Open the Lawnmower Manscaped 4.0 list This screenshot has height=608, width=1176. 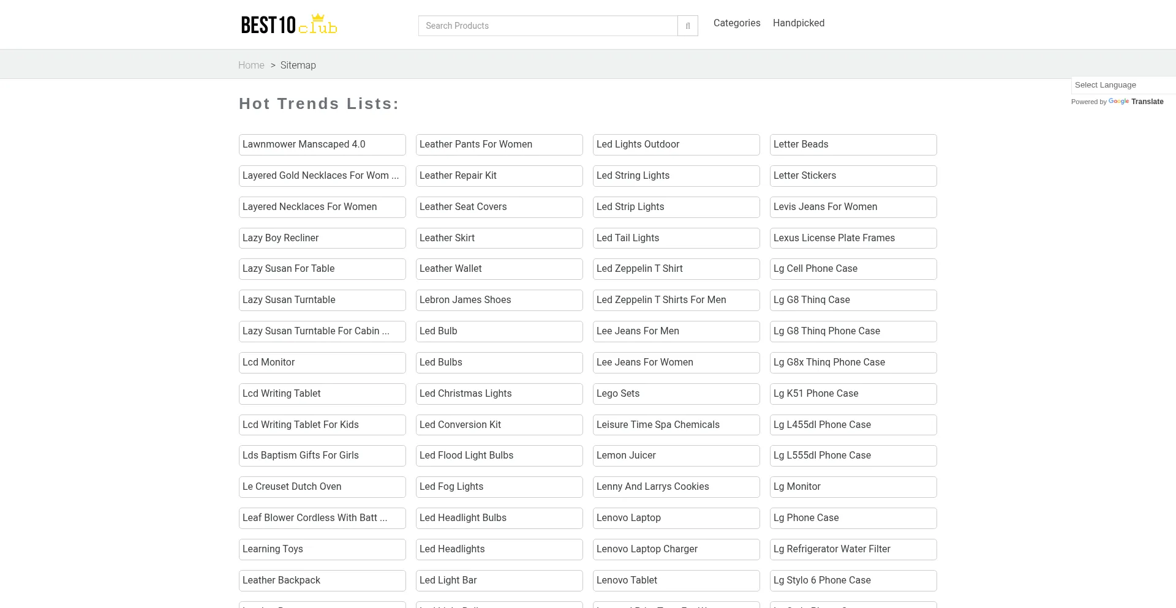point(322,144)
